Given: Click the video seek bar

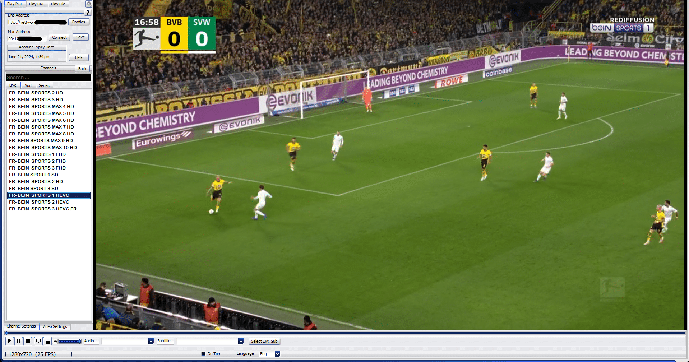Looking at the screenshot, I should [x=345, y=333].
